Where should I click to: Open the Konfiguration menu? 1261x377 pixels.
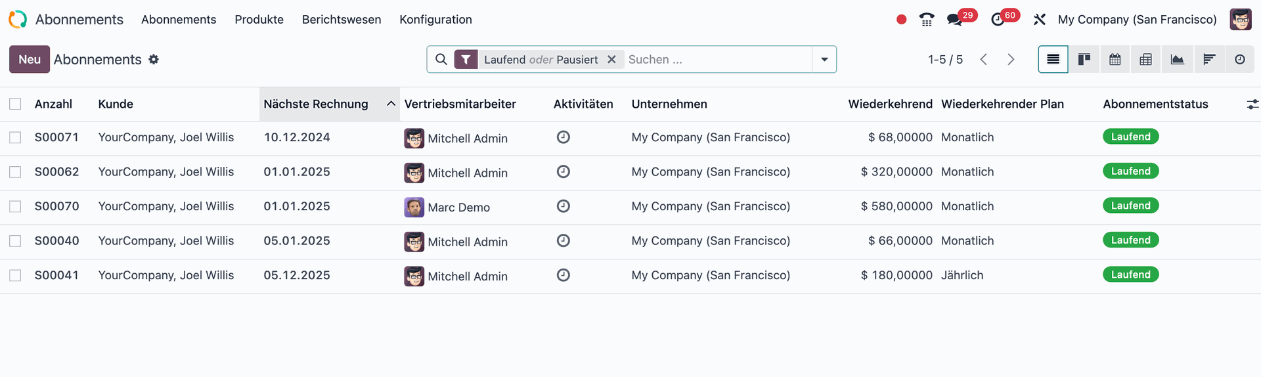point(435,20)
